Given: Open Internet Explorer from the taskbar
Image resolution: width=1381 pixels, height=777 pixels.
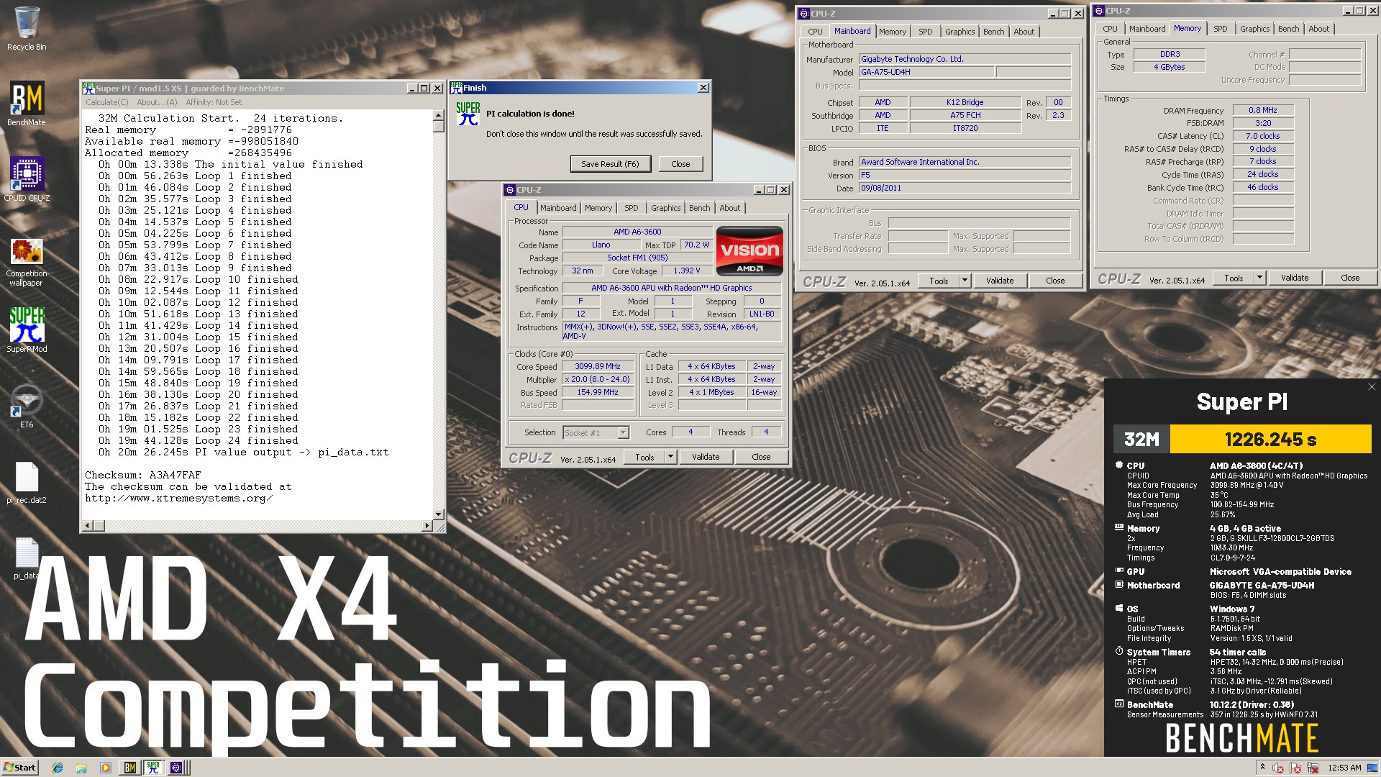Looking at the screenshot, I should tap(58, 768).
